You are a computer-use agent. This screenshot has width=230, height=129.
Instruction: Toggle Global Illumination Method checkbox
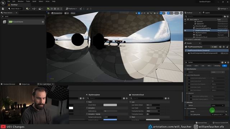click(187, 72)
